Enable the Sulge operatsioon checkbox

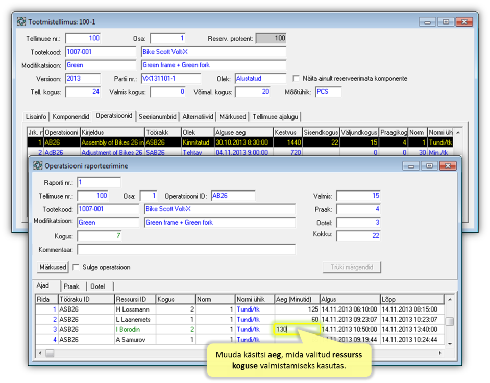(76, 267)
